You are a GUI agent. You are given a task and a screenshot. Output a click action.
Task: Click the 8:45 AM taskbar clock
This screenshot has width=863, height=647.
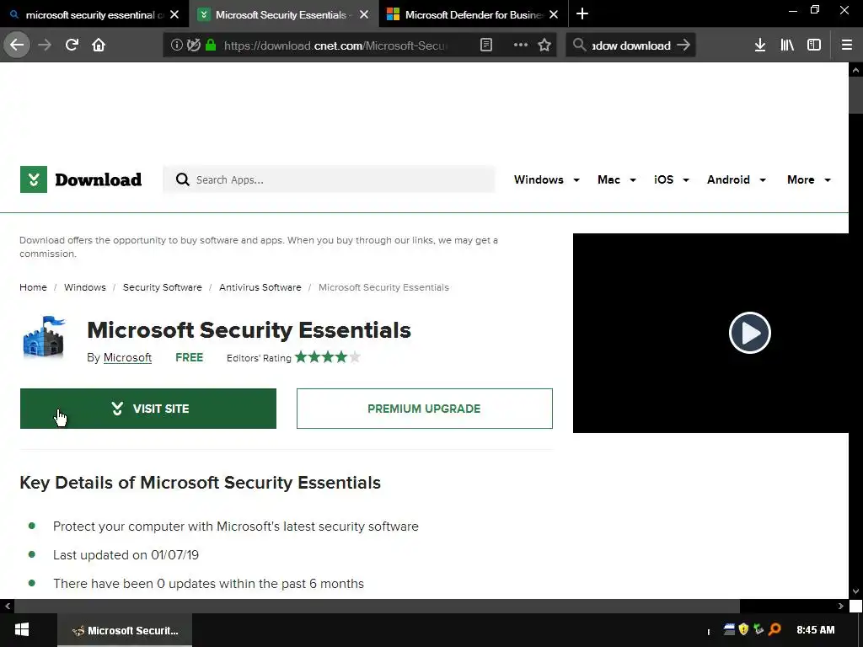[x=815, y=630]
